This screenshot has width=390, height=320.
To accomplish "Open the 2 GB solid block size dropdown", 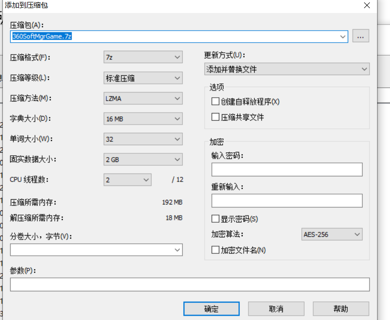I will 143,160.
